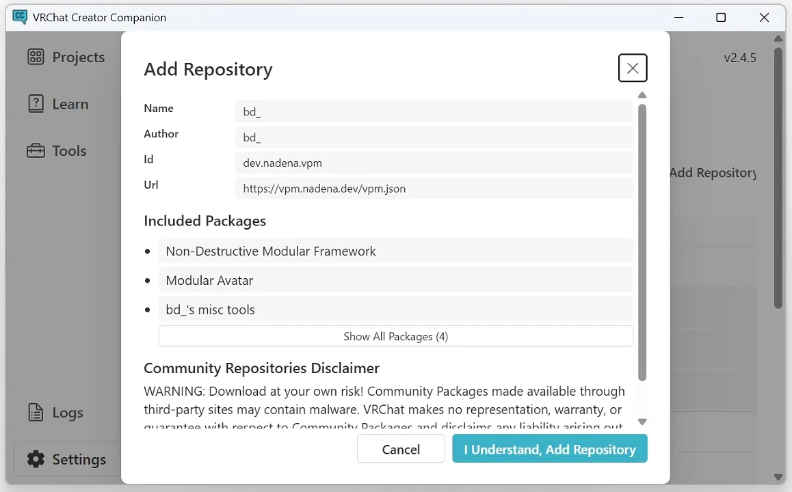Viewport: 792px width, 492px height.
Task: Click the main window scrollbar up arrow
Action: tap(778, 38)
